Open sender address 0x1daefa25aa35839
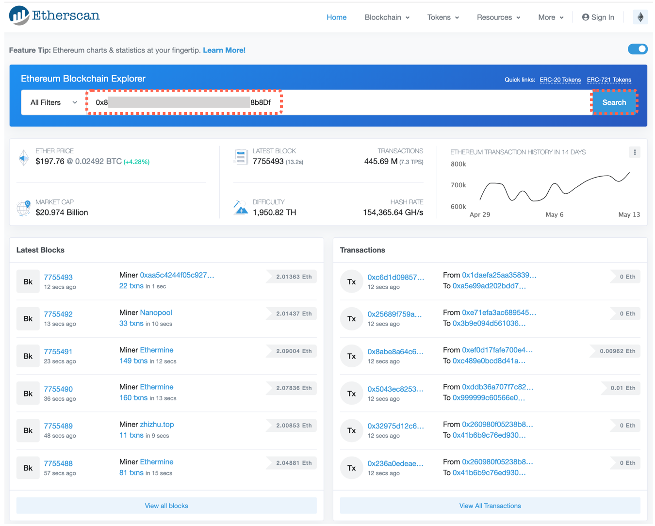The height and width of the screenshot is (526, 655). 499,275
